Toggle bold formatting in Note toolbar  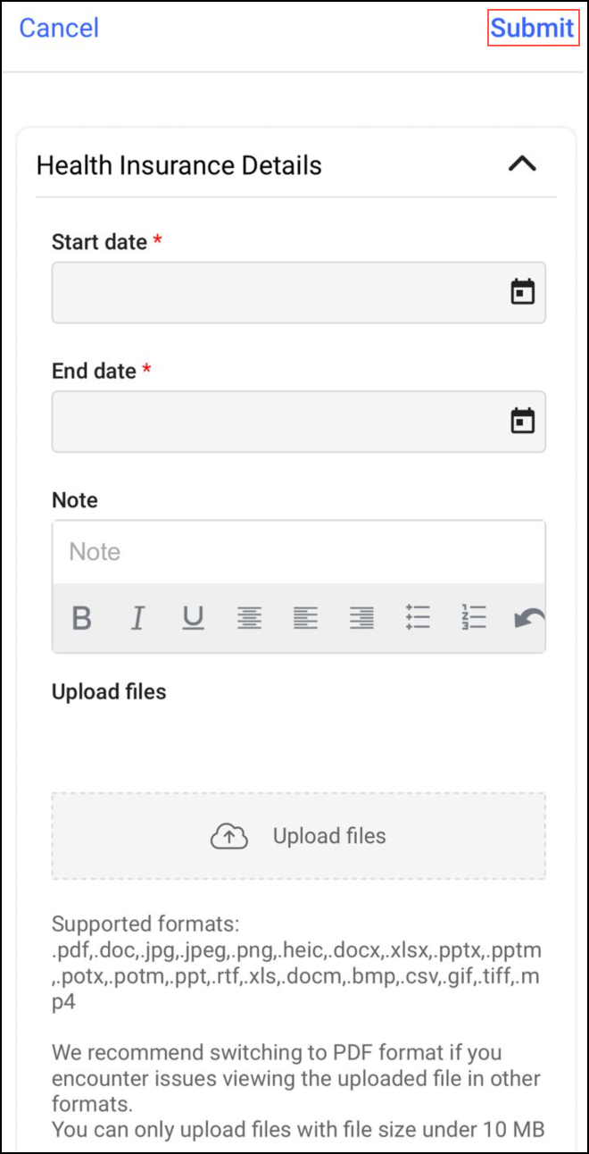(81, 618)
